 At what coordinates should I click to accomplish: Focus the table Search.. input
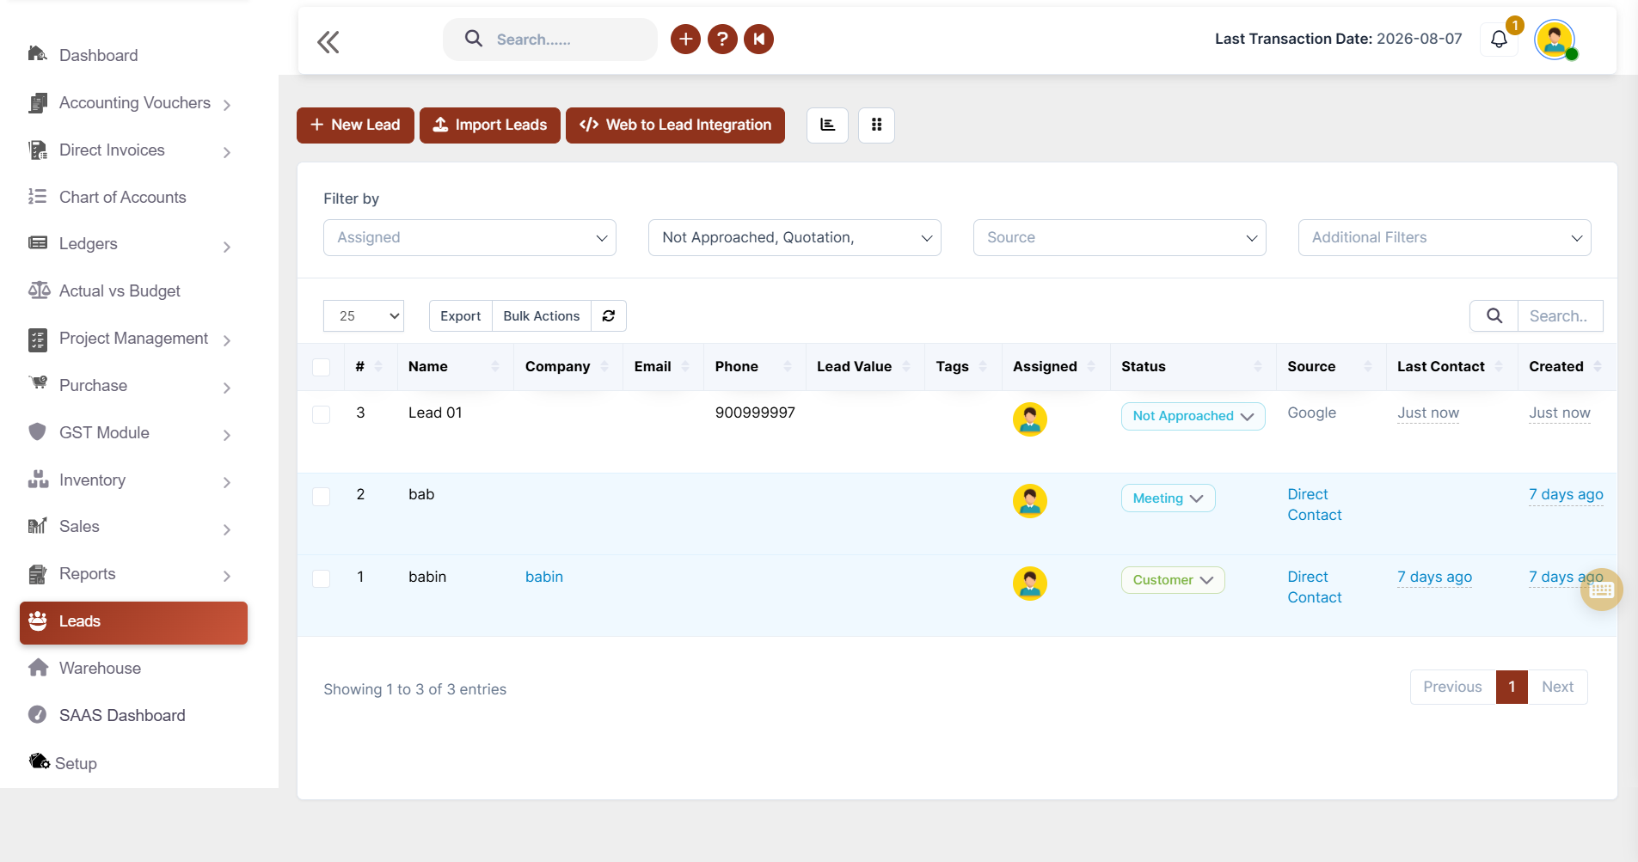click(1560, 315)
